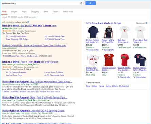Open Red Sox Shirts FansEdge.com ad title

30,62
